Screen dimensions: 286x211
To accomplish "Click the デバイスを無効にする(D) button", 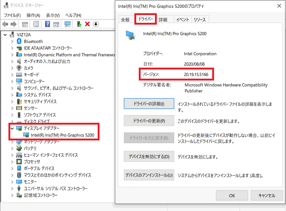I will 149,156.
